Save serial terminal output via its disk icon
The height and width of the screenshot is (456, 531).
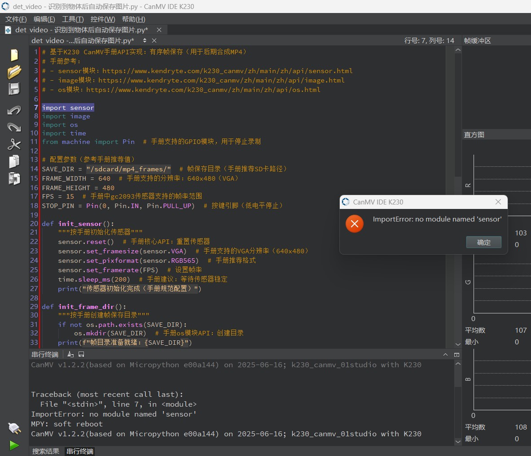pyautogui.click(x=81, y=354)
